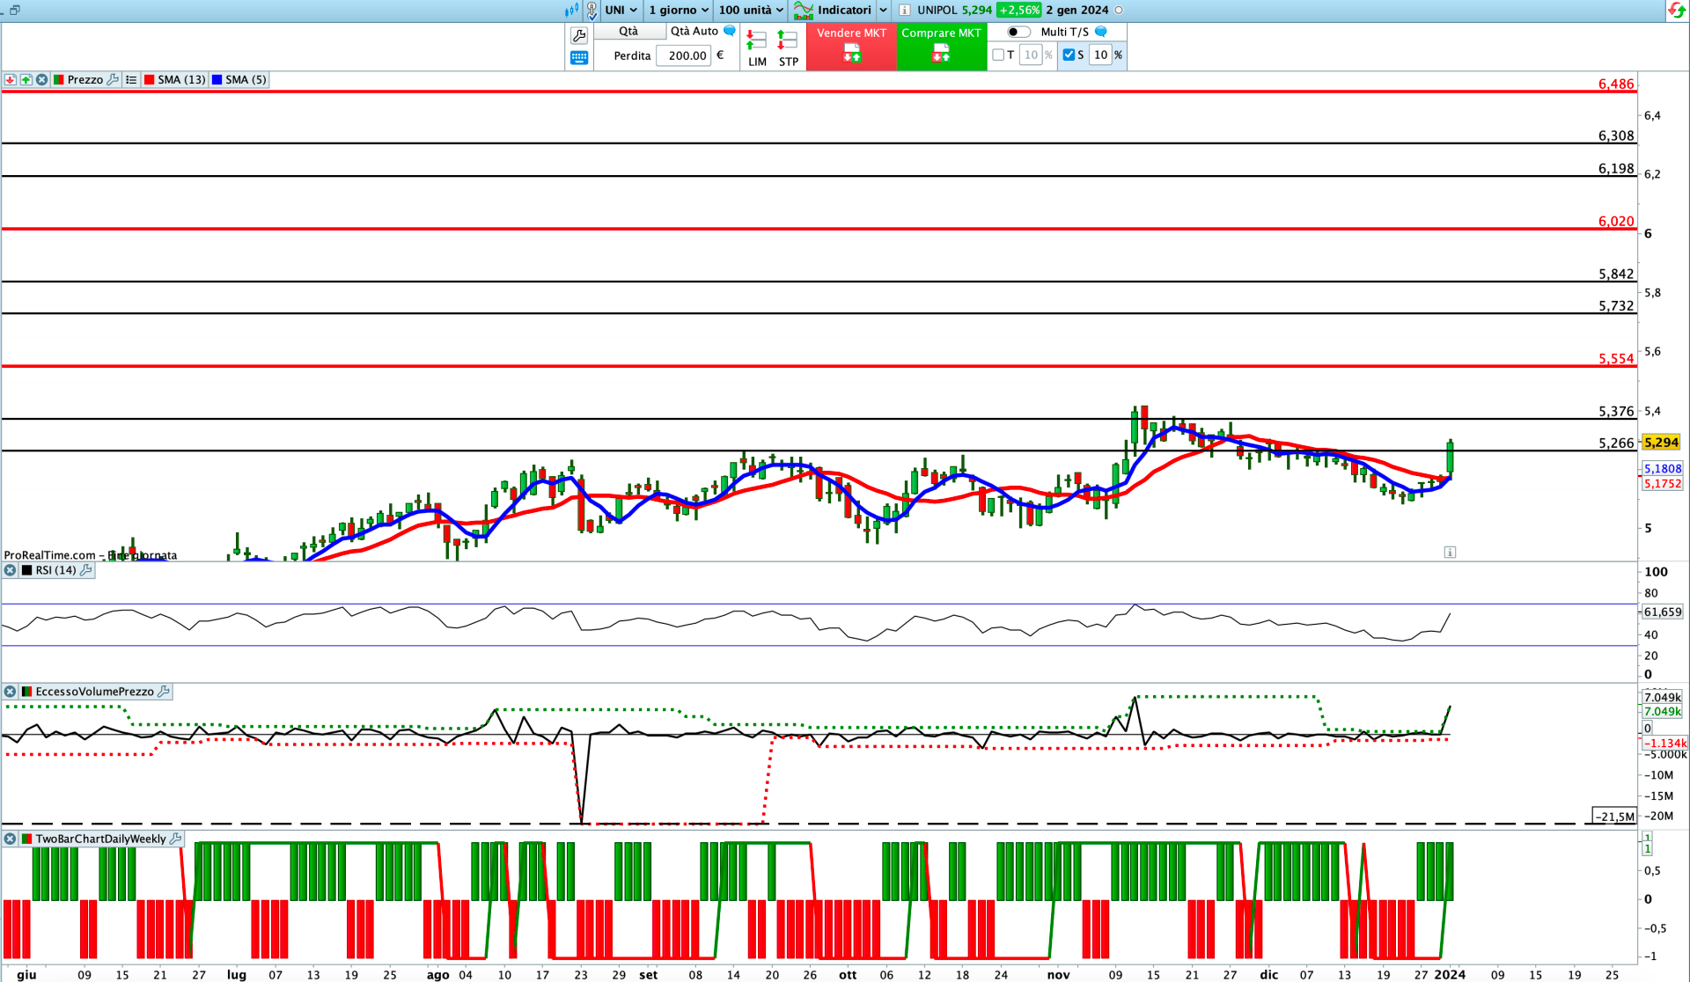Open the trading settings wrench icon
Viewport: 1690px width, 982px height.
pos(579,35)
